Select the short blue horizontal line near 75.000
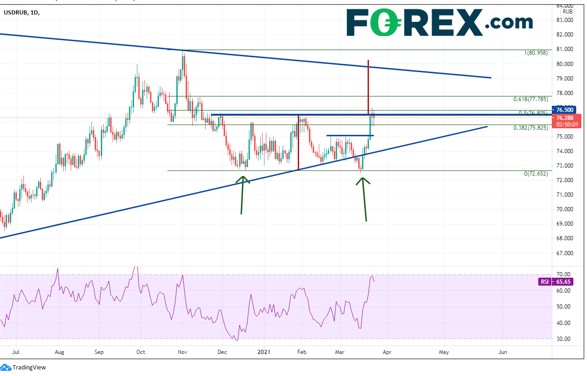This screenshot has width=587, height=376. tap(350, 136)
